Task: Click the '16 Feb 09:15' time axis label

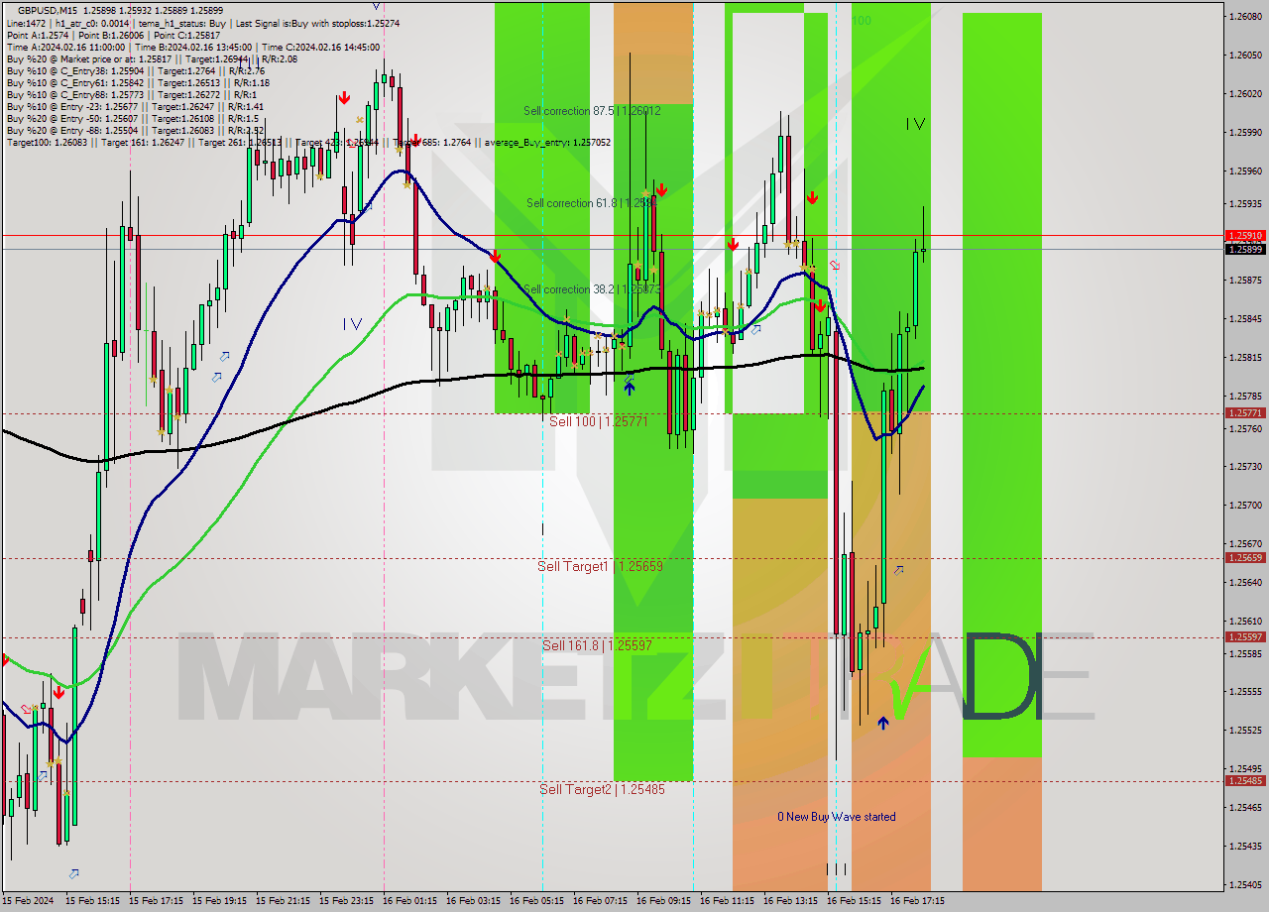Action: click(663, 901)
